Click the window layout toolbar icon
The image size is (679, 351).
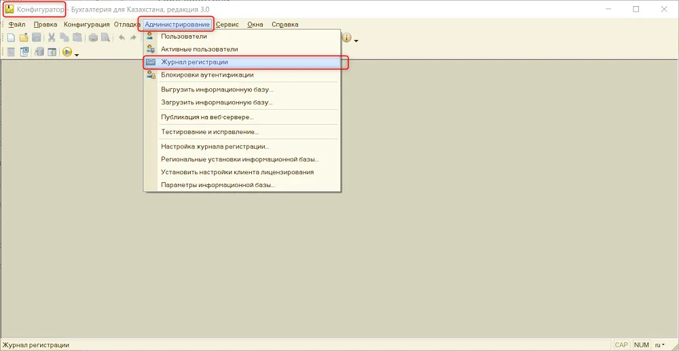[x=52, y=52]
